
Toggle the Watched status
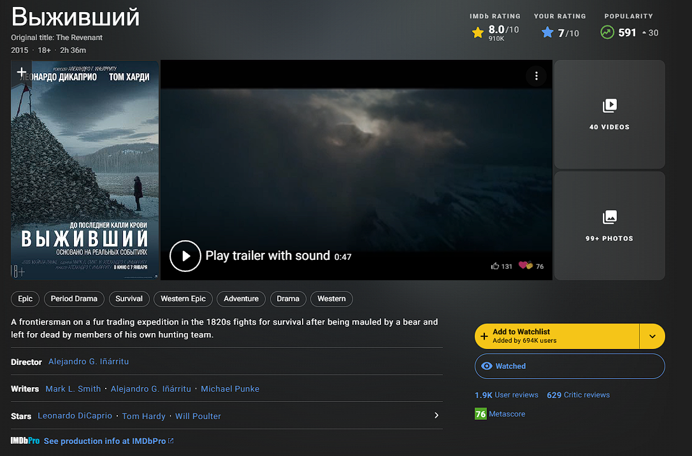coord(570,366)
